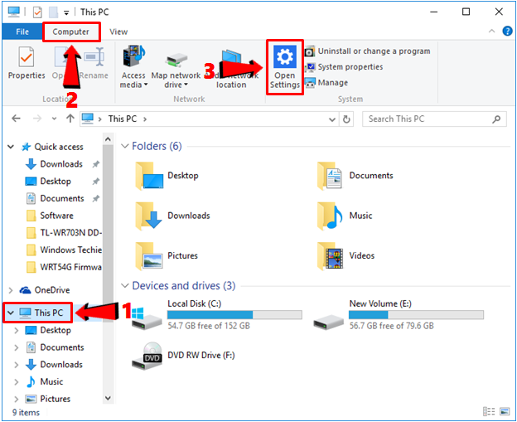Open Customize Quick Access Toolbar dropdown
Image resolution: width=517 pixels, height=422 pixels.
pyautogui.click(x=66, y=13)
